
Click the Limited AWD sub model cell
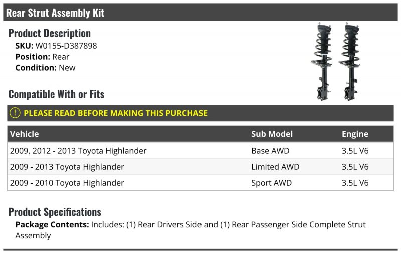275,167
